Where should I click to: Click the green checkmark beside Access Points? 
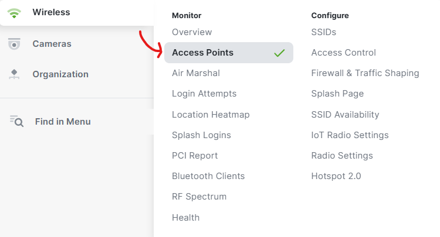[279, 53]
